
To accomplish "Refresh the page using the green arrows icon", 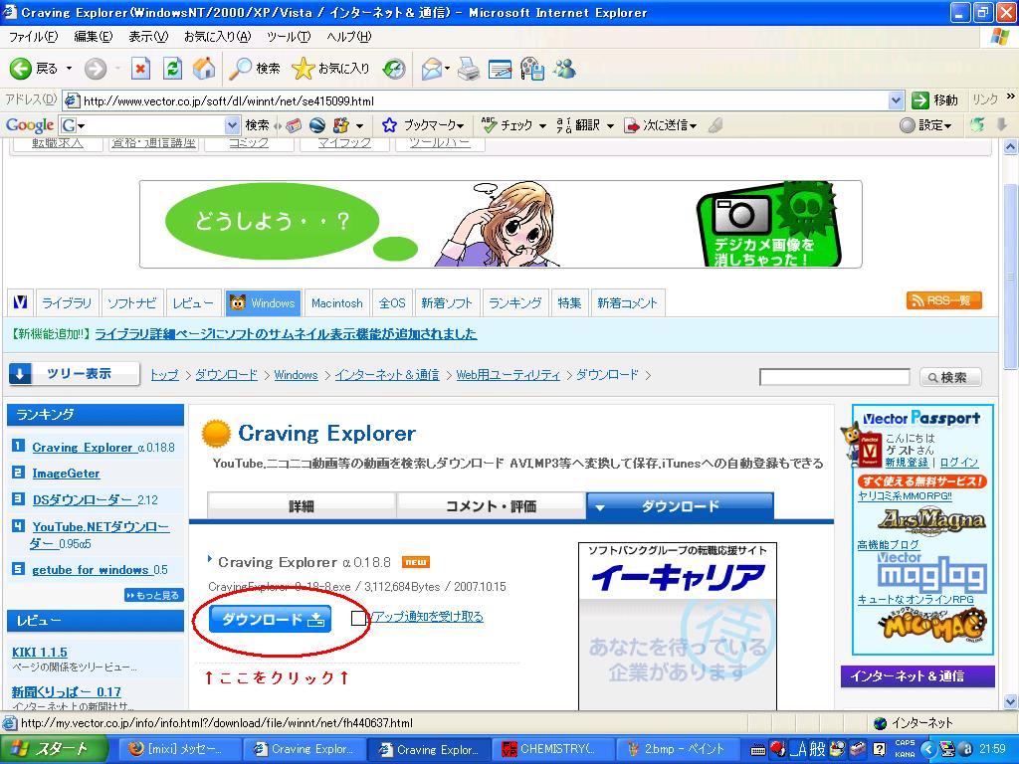I will pyautogui.click(x=172, y=69).
